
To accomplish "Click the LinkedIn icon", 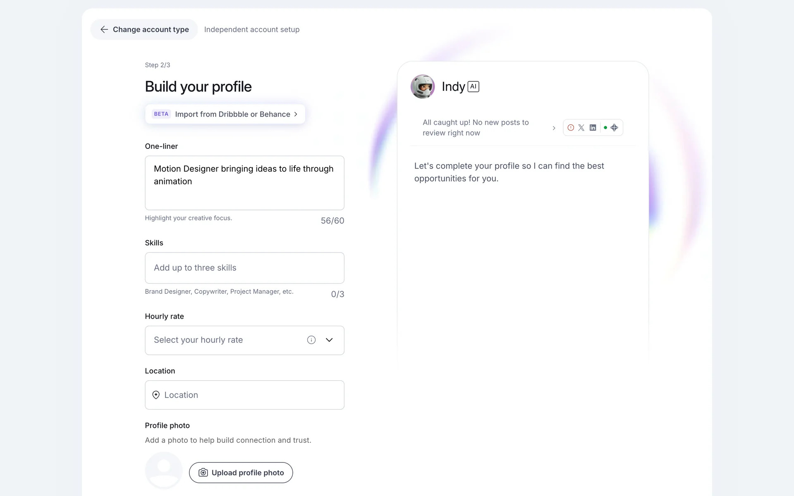I will (x=593, y=128).
